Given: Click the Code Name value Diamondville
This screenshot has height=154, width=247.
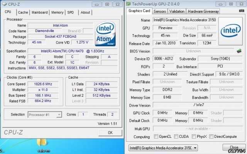Looking at the screenshot, I should coord(45,31).
